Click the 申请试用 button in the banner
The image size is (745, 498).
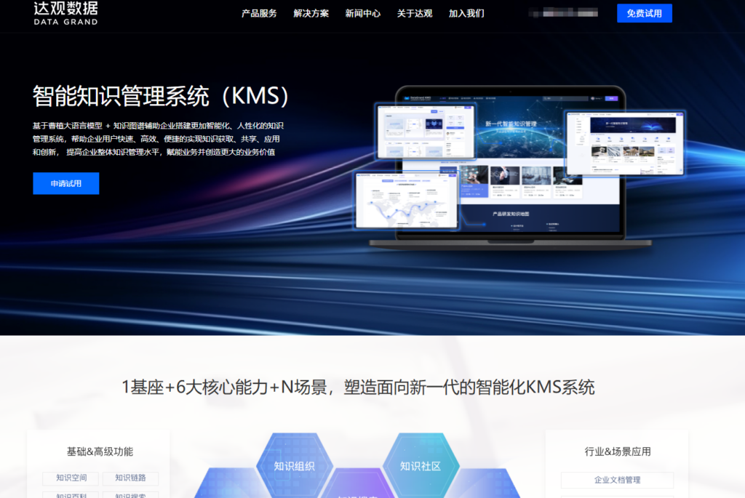65,183
